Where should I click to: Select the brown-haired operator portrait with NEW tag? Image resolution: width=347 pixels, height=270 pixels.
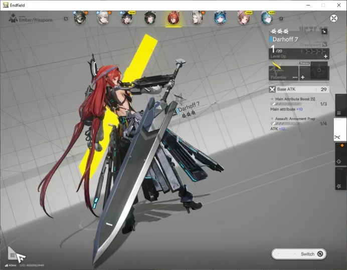tap(244, 18)
